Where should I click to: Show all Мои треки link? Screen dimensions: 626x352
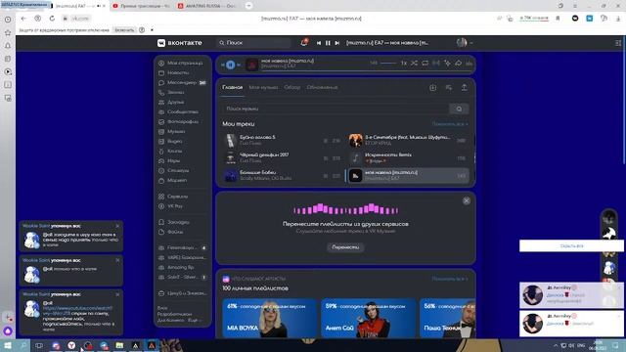click(450, 124)
